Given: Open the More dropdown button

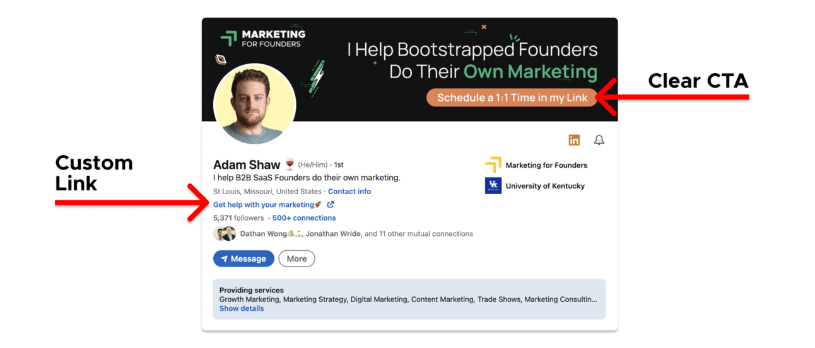Looking at the screenshot, I should pyautogui.click(x=296, y=258).
